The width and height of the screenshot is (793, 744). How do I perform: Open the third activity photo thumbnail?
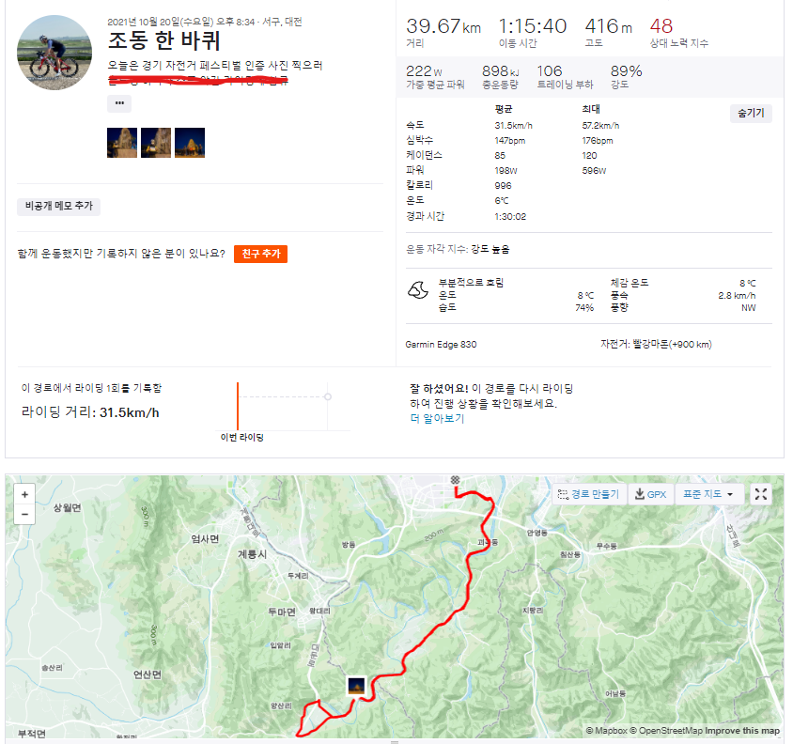click(190, 143)
